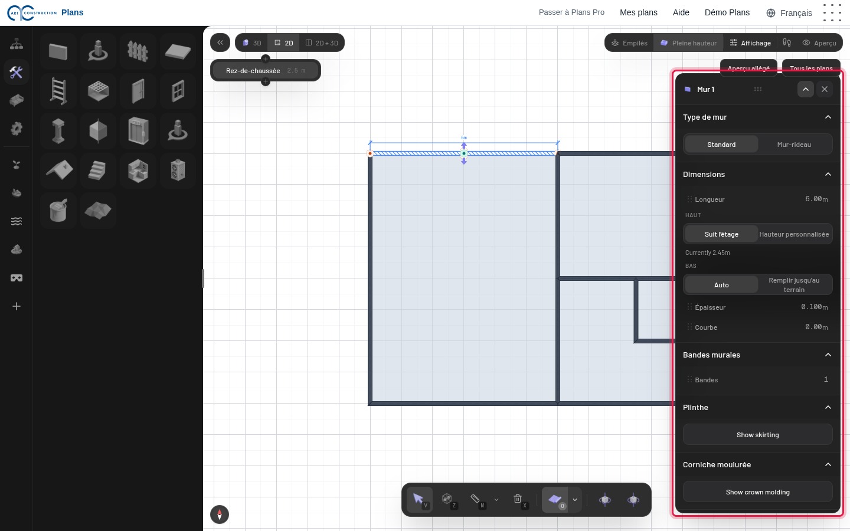Screen dimensions: 850x531
Task: Collapse the Type de mur section
Action: [828, 117]
